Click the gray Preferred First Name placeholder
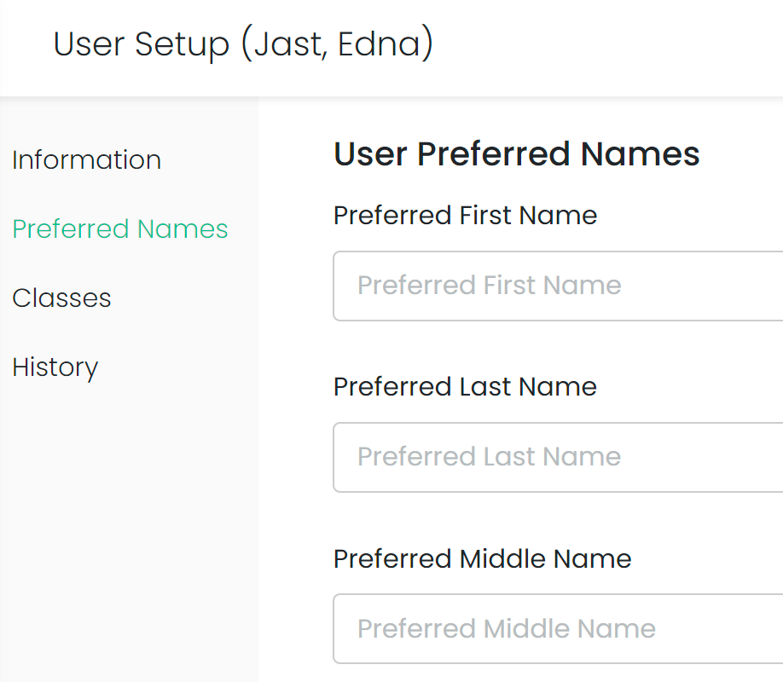Screen dimensions: 783x682 point(489,286)
